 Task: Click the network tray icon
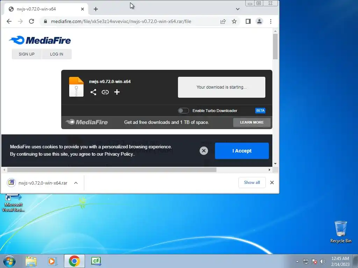click(306, 261)
